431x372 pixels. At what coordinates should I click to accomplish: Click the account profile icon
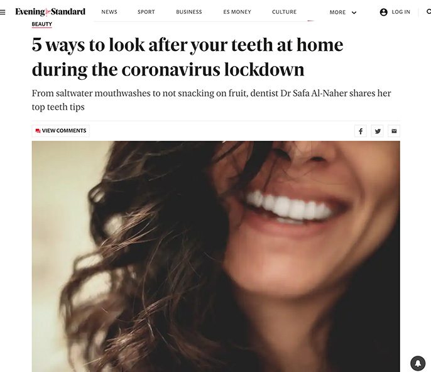pyautogui.click(x=383, y=12)
